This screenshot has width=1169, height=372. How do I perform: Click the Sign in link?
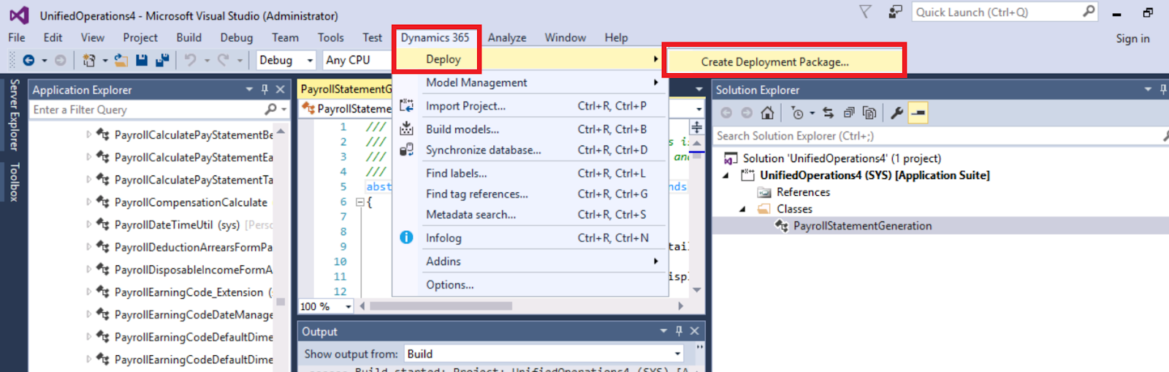[1132, 39]
